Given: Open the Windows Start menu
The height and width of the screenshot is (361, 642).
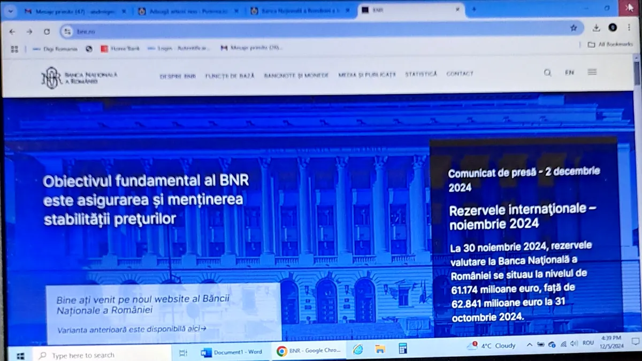Looking at the screenshot, I should coord(20,356).
